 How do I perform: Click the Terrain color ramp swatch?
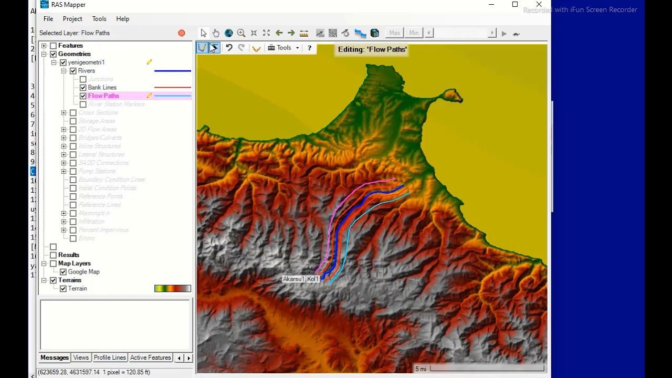click(x=173, y=289)
